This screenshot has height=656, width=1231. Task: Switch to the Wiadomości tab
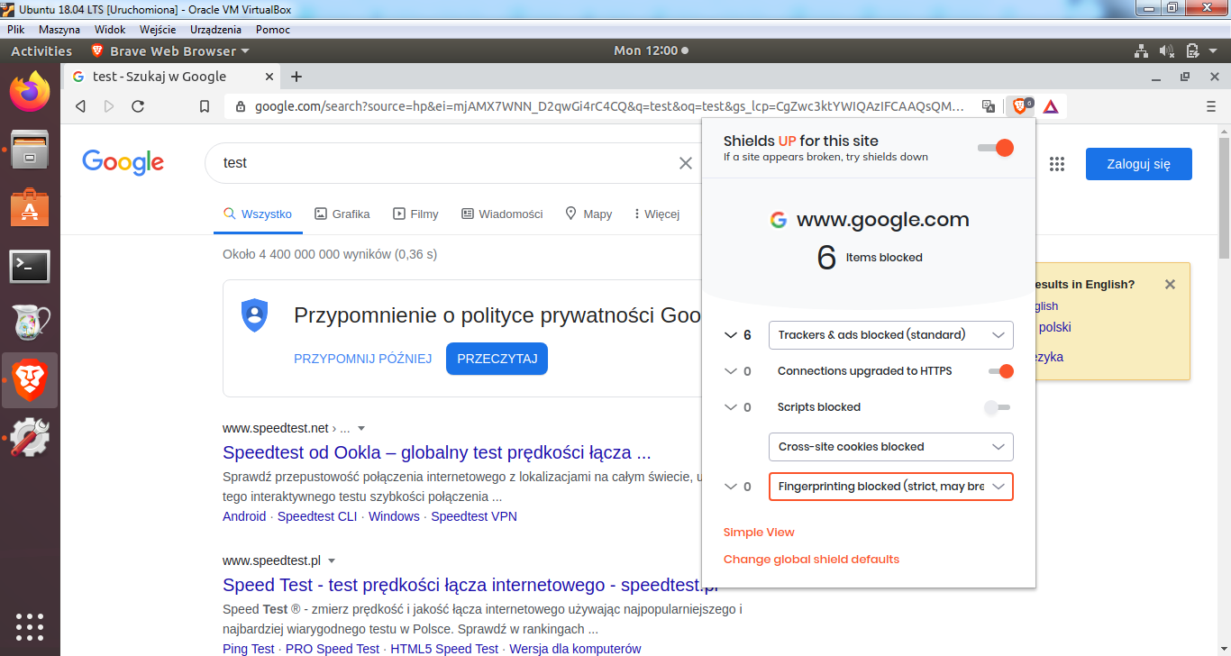(x=502, y=214)
